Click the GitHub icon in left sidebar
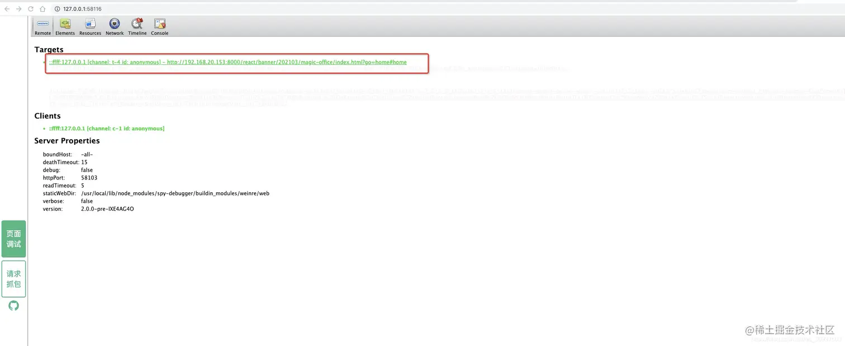Viewport: 845px width, 346px height. tap(13, 306)
